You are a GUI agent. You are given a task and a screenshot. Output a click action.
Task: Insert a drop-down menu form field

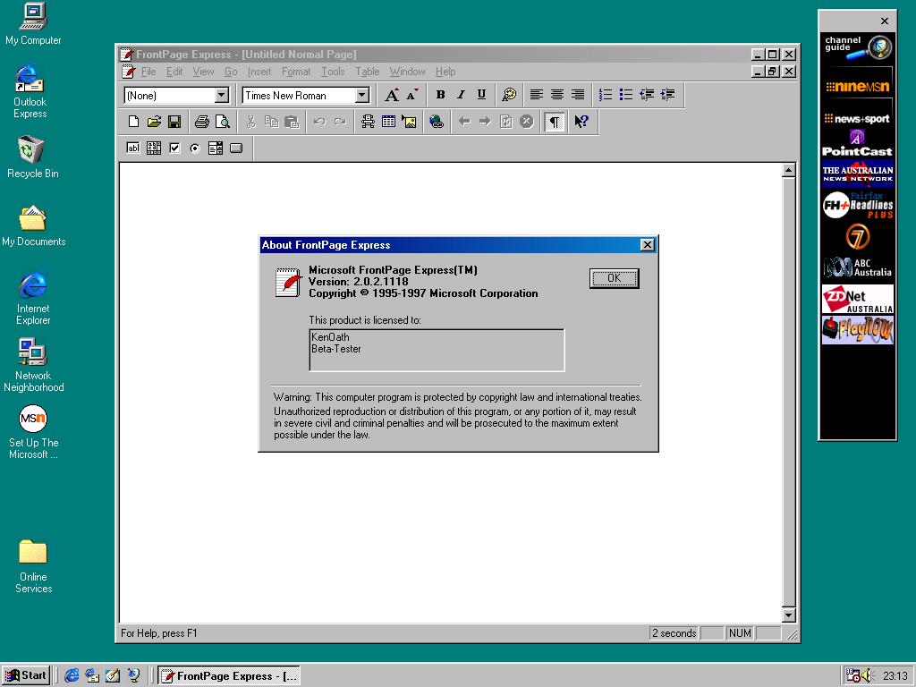[x=216, y=148]
